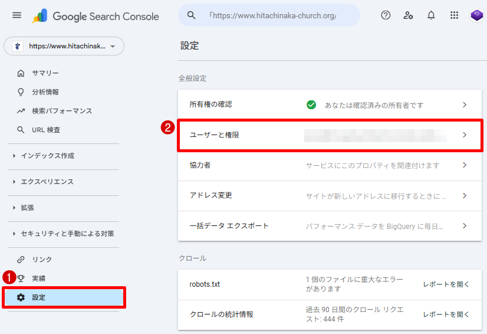
Task: Open user settings icon in header
Action: [408, 15]
